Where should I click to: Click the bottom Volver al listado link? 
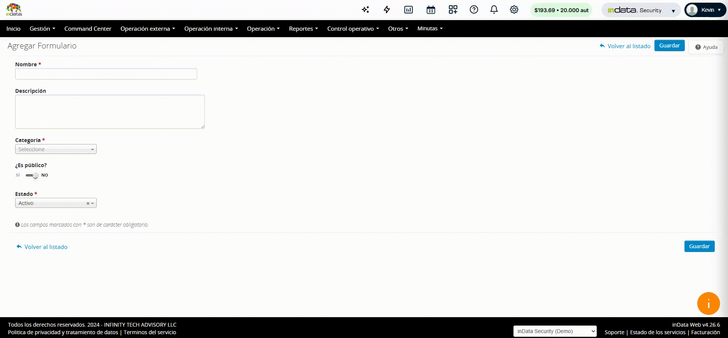tap(45, 247)
